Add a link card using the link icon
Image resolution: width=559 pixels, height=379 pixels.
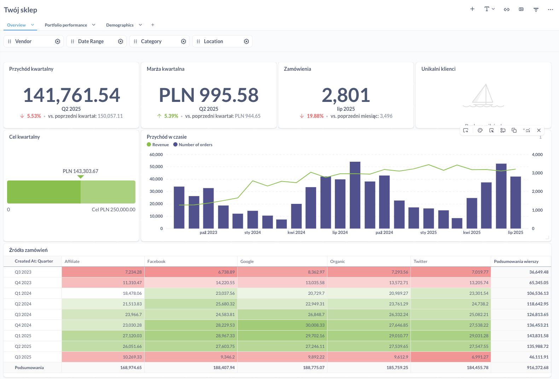(x=507, y=10)
